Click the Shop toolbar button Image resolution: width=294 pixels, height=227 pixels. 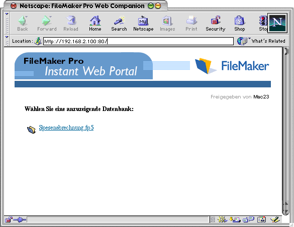coord(239,23)
